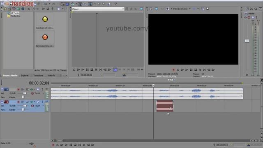The image size is (263, 148).
Task: Click the Master volume fader handle
Action: point(247,41)
